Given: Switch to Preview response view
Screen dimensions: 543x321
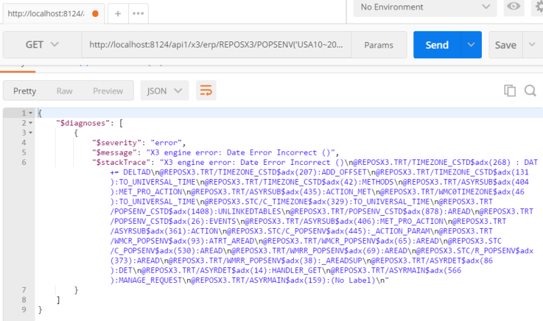Looking at the screenshot, I should click(x=108, y=91).
